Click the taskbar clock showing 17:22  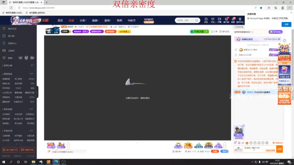pos(277,162)
